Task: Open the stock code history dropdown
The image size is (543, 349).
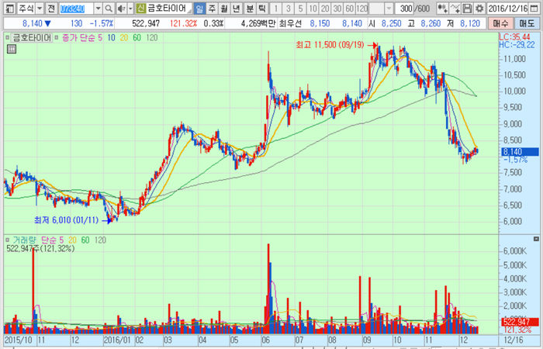Action: click(98, 9)
